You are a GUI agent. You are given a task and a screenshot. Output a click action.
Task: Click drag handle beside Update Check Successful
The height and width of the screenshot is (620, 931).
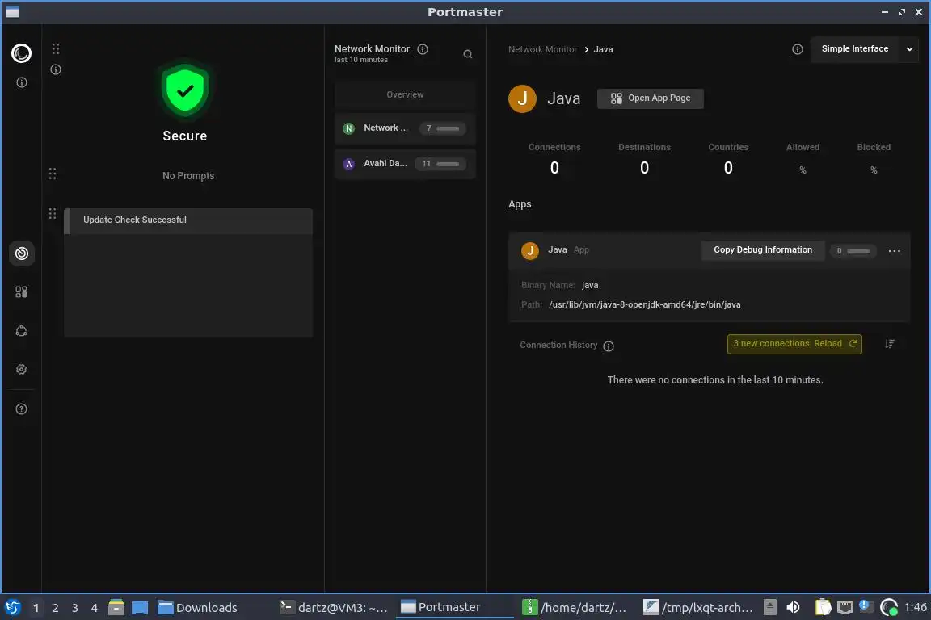click(53, 214)
